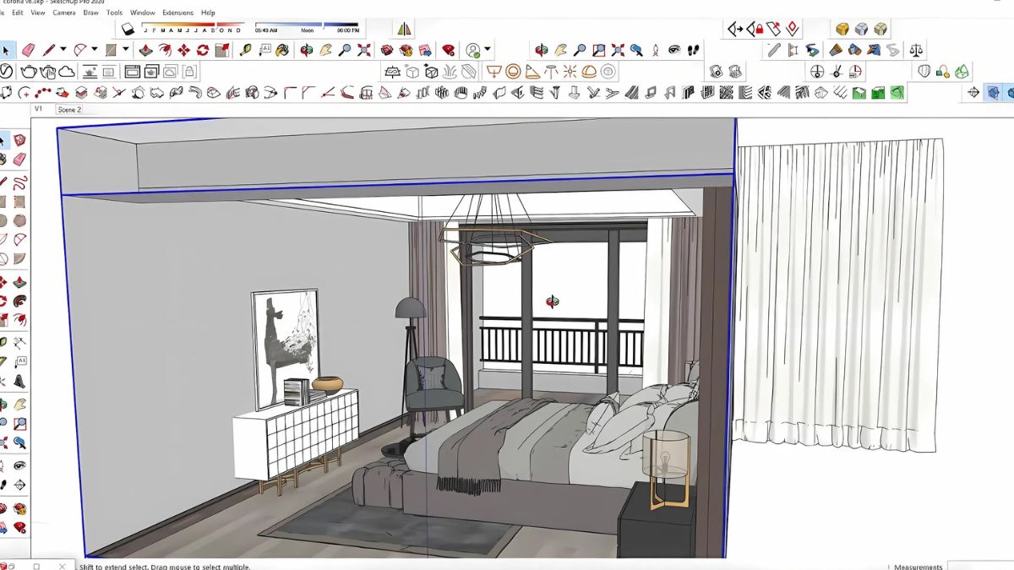Open the balance scale measurement tool

916,50
